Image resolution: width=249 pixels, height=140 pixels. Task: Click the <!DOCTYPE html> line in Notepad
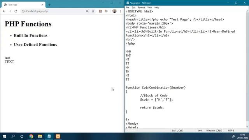pos(139,11)
